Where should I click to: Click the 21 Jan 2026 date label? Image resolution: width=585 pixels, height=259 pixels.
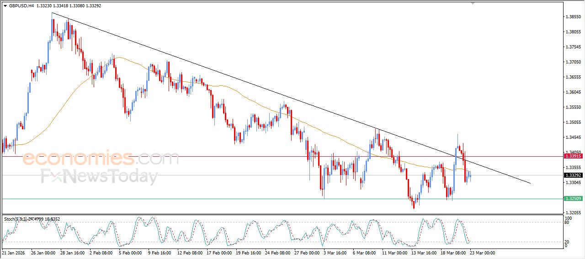pos(14,253)
